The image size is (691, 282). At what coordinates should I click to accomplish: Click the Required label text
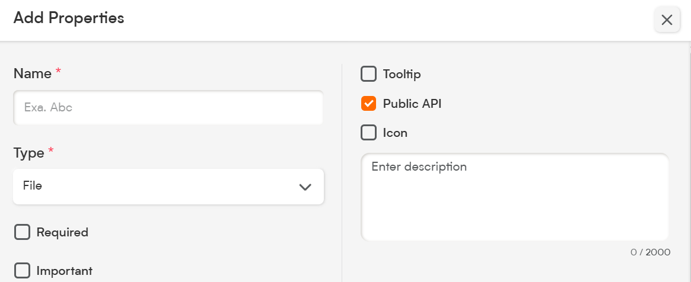coord(62,232)
